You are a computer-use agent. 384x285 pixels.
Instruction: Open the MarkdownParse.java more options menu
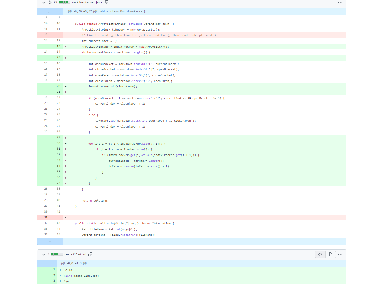click(x=340, y=2)
